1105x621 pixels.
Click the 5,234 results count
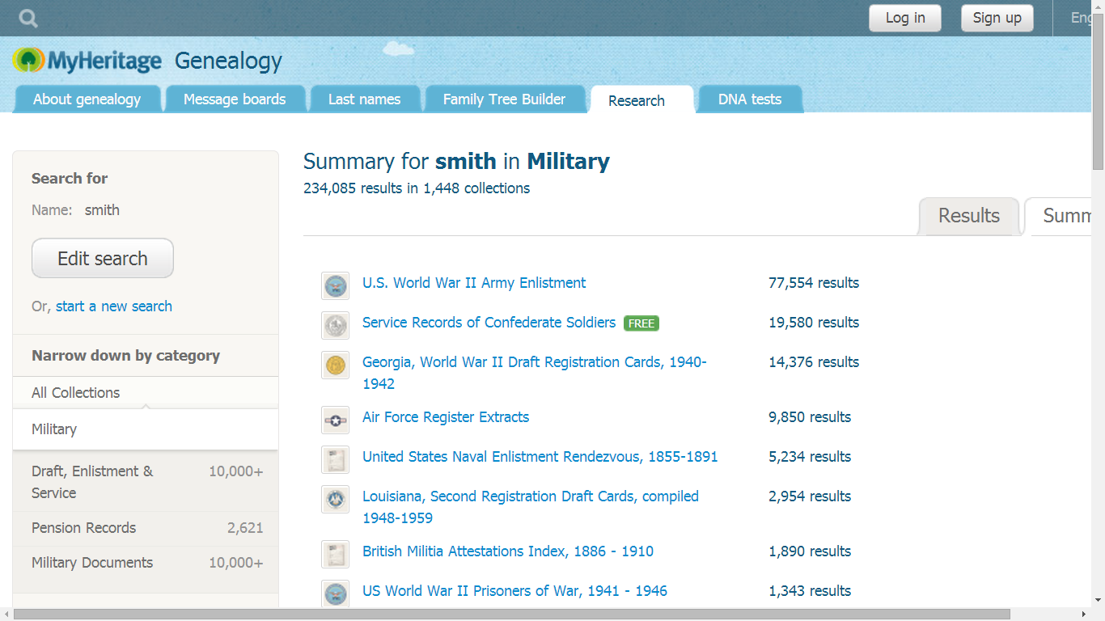tap(810, 457)
